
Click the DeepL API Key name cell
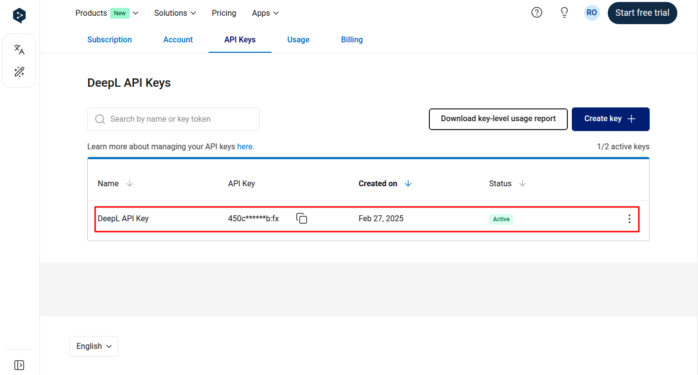tap(123, 218)
